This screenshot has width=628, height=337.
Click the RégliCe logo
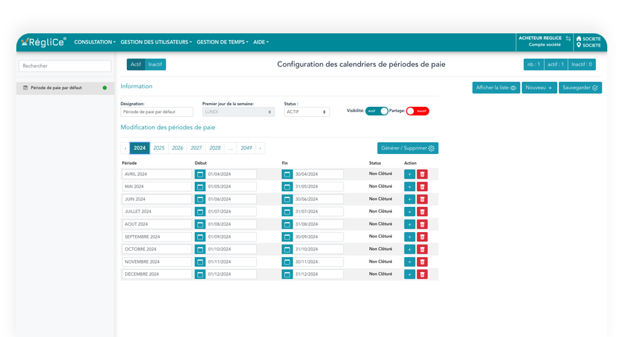pyautogui.click(x=44, y=41)
